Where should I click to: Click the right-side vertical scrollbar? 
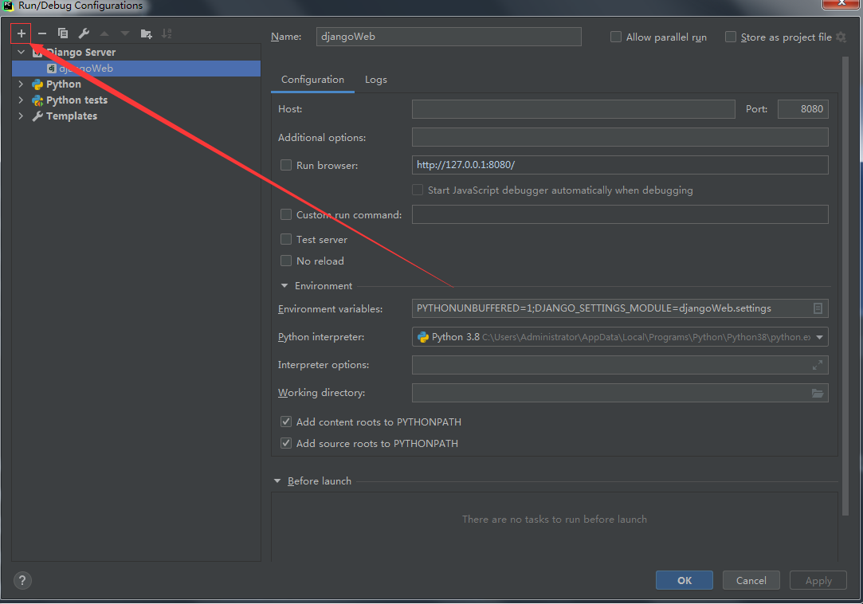tap(845, 286)
